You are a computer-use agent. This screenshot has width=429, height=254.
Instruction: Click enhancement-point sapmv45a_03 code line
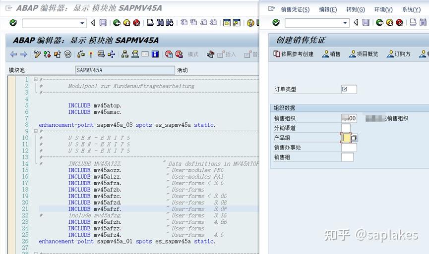[x=127, y=125]
